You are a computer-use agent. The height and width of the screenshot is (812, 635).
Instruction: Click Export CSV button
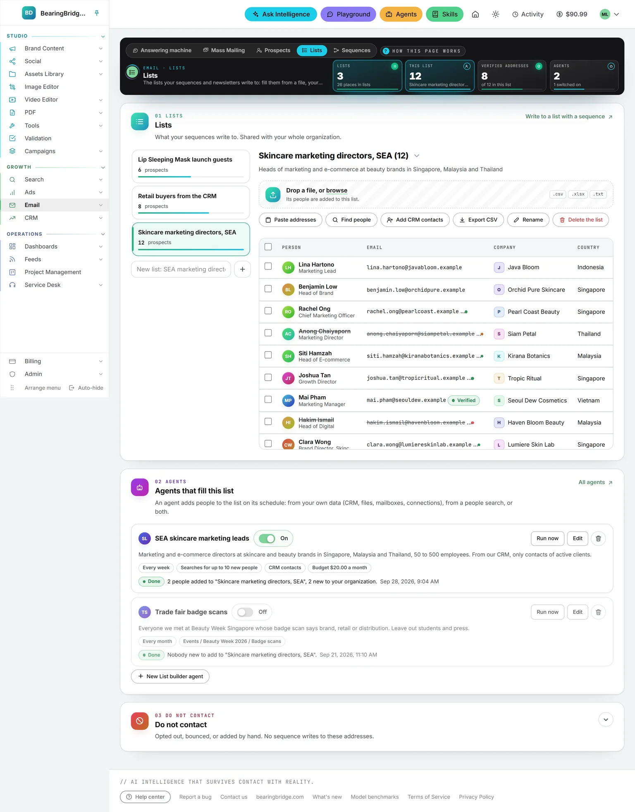[x=478, y=220]
